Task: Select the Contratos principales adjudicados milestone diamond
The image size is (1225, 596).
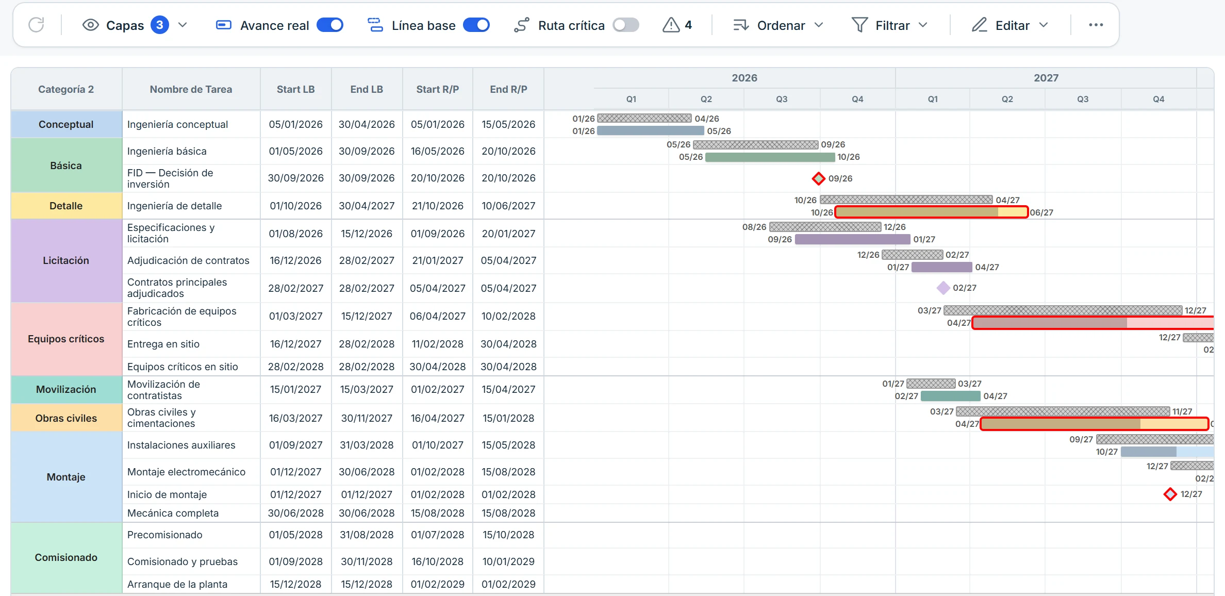Action: tap(943, 288)
